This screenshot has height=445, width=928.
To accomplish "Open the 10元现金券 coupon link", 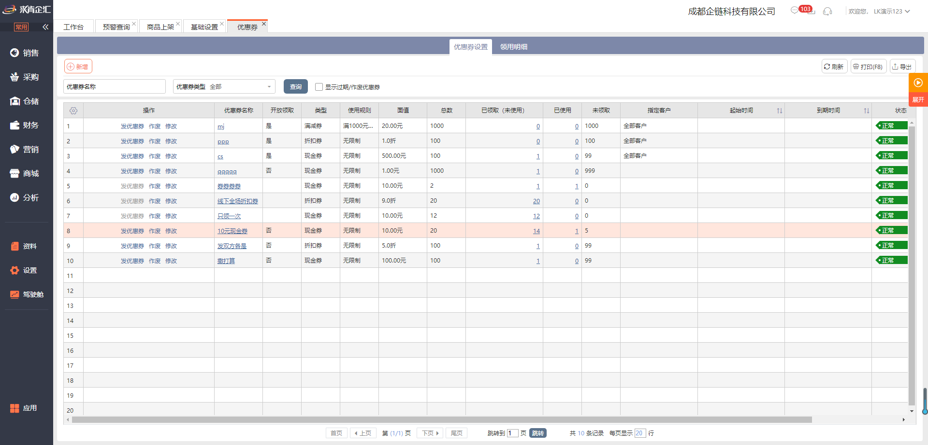I will coord(232,231).
